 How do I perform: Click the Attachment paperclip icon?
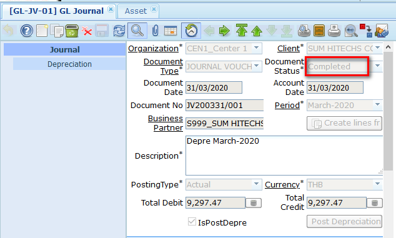(x=156, y=31)
